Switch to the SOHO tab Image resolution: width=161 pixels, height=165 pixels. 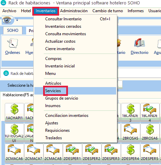tap(13, 30)
